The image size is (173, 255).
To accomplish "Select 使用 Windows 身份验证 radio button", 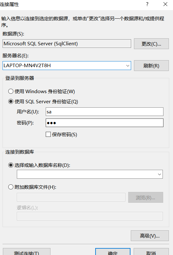I will pos(11,91).
